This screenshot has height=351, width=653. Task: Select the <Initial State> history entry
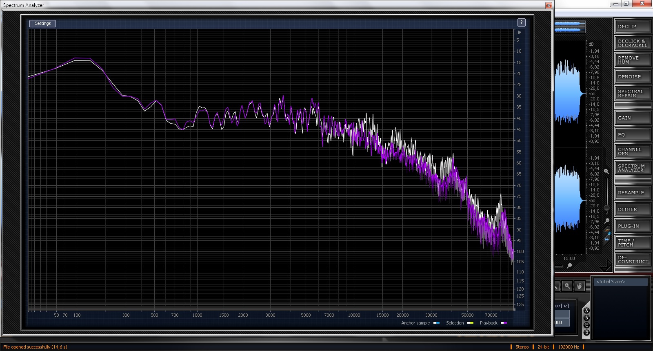[620, 282]
